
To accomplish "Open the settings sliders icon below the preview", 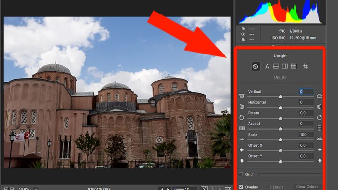I will 228,188.
